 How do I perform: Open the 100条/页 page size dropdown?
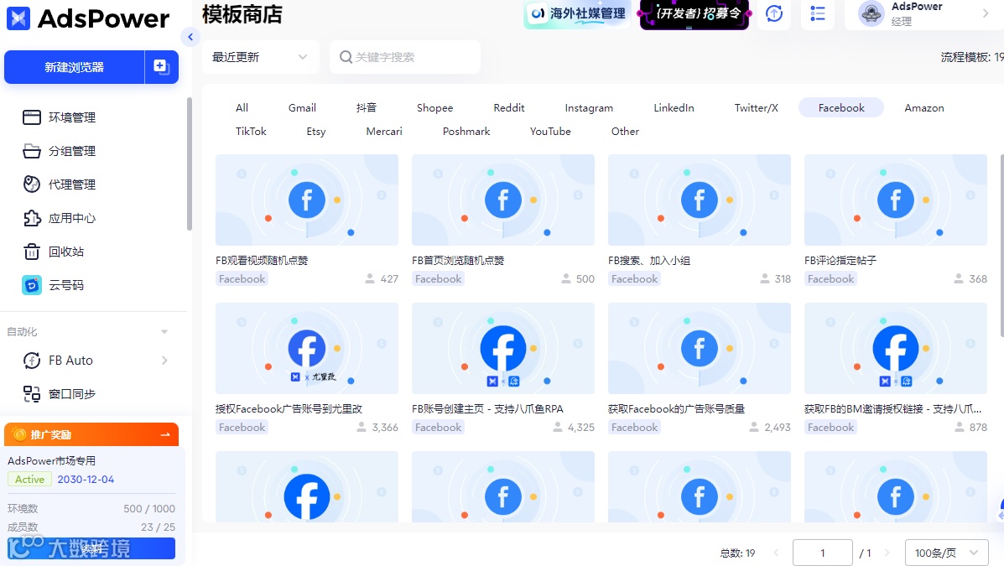coord(946,553)
